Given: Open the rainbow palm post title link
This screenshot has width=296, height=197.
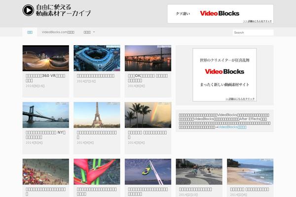Looking at the screenshot, I should pos(147,135).
